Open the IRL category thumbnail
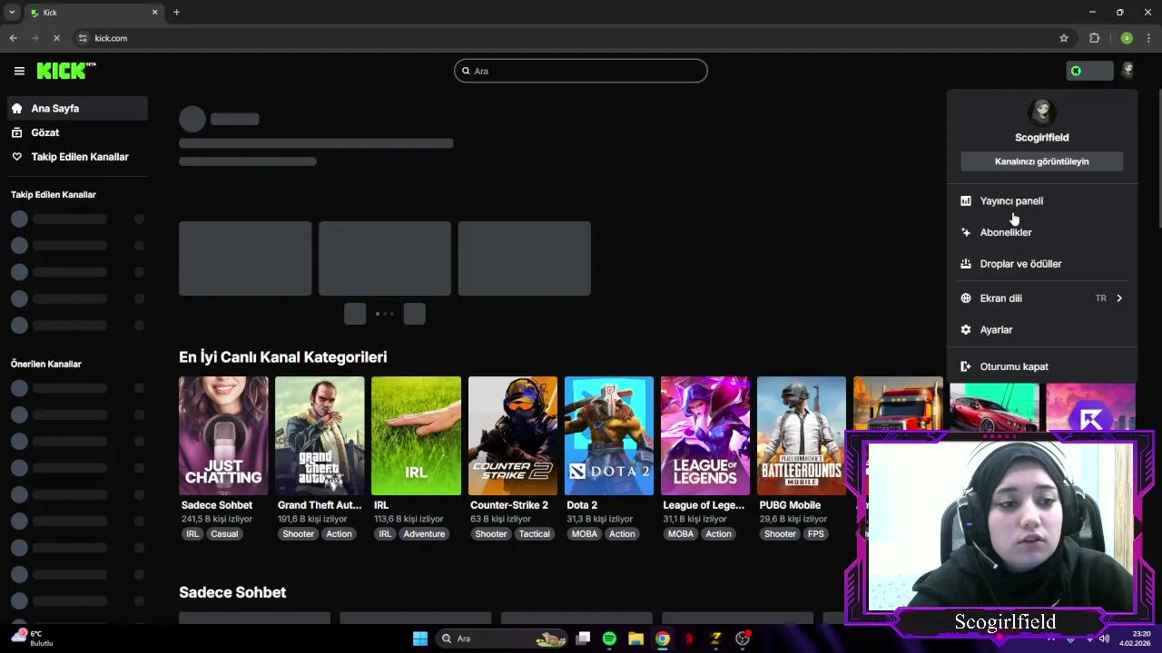Screen dimensions: 1162x653 pyautogui.click(x=416, y=435)
